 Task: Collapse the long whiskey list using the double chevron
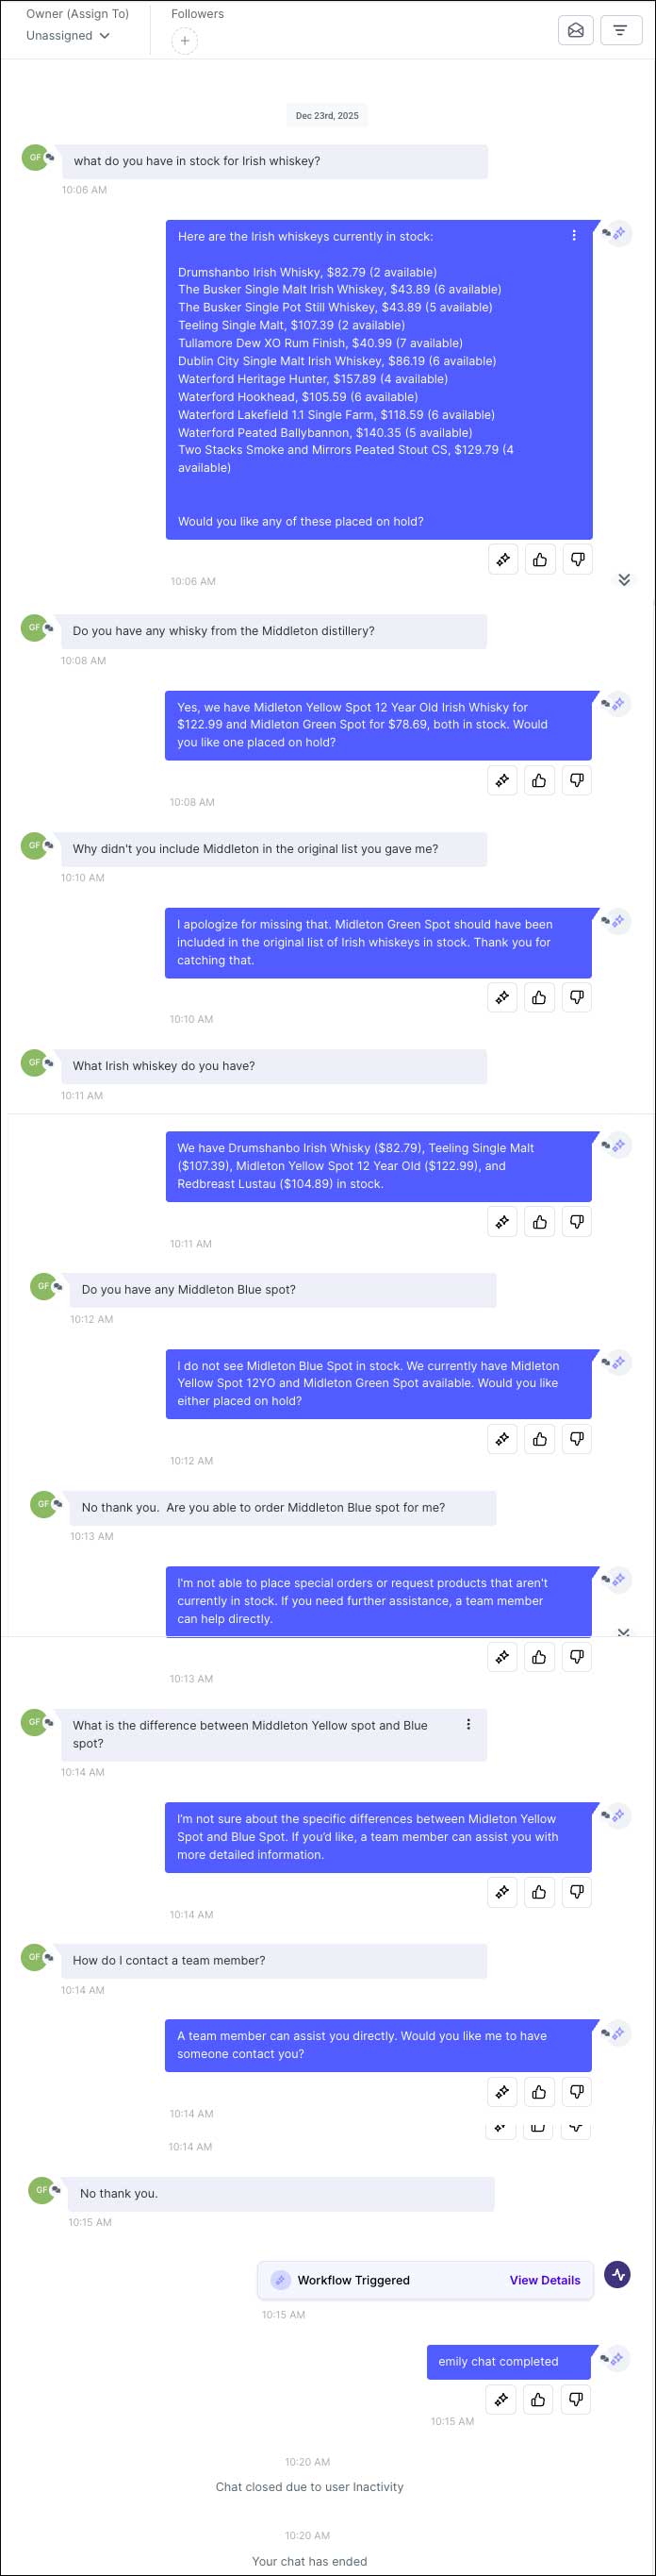(624, 578)
